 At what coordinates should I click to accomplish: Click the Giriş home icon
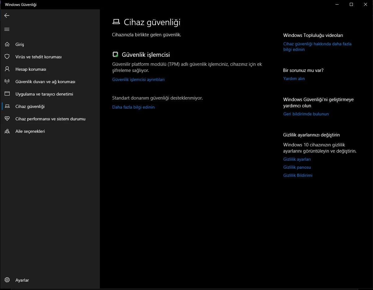point(7,44)
